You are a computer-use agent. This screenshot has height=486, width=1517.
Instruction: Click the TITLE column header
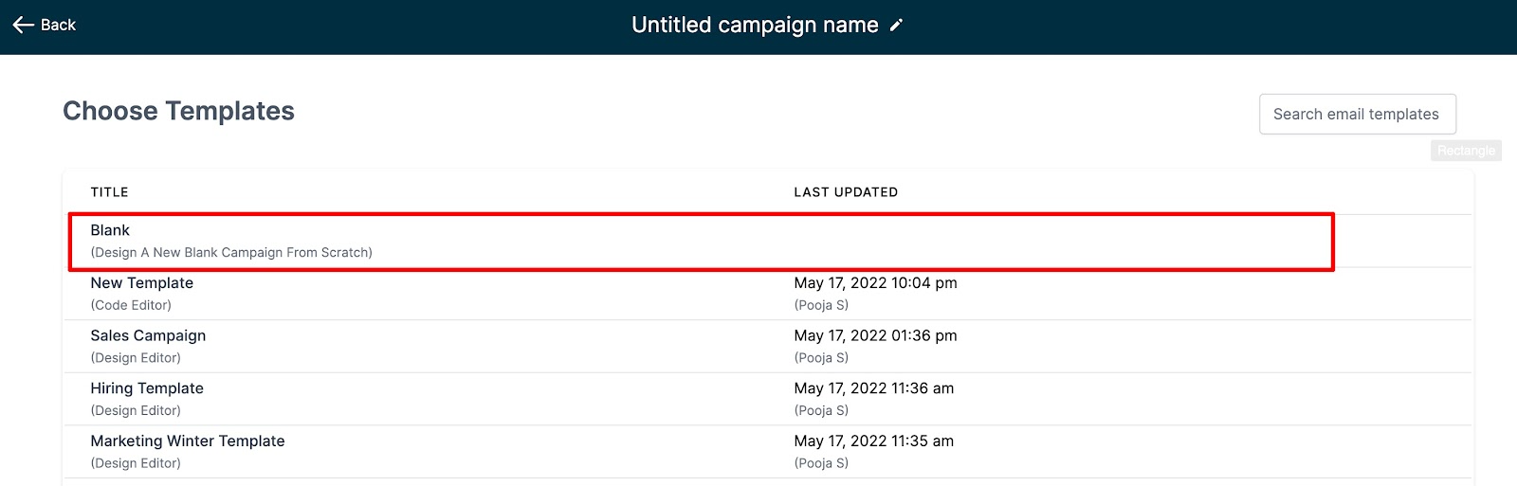(x=109, y=192)
